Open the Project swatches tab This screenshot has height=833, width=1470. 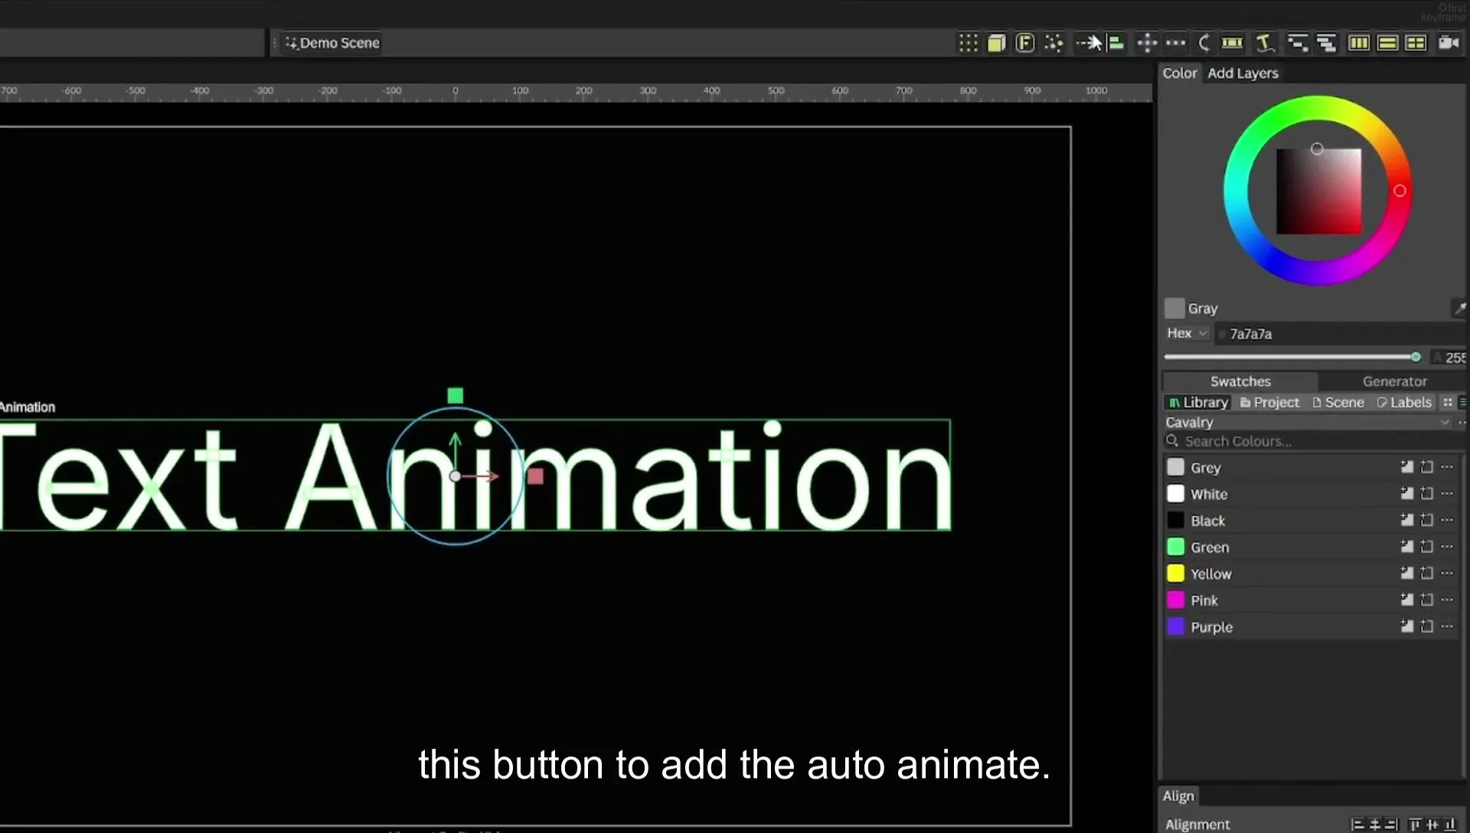1269,402
